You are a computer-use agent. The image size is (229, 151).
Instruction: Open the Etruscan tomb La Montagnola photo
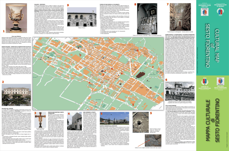click(x=180, y=17)
